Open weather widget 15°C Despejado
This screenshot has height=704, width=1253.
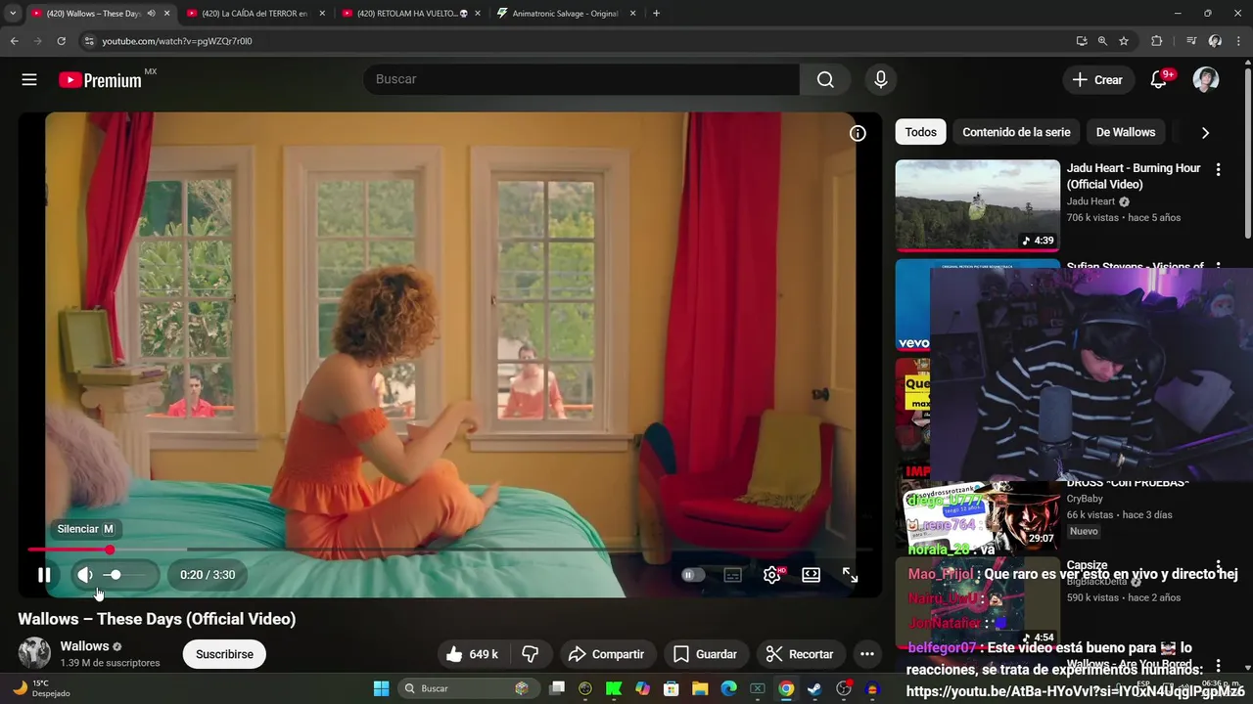coord(40,688)
